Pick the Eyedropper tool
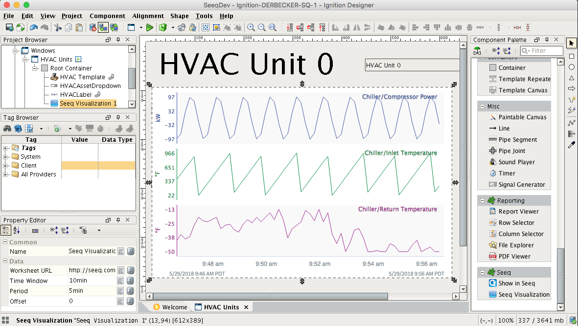This screenshot has width=578, height=326. (571, 145)
